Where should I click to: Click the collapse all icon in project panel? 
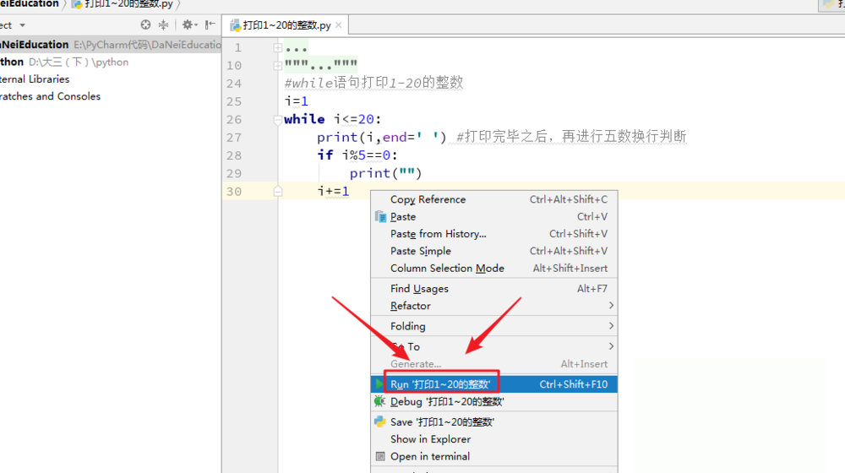163,24
